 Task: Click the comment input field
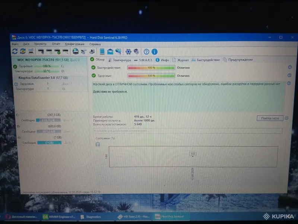[188, 131]
